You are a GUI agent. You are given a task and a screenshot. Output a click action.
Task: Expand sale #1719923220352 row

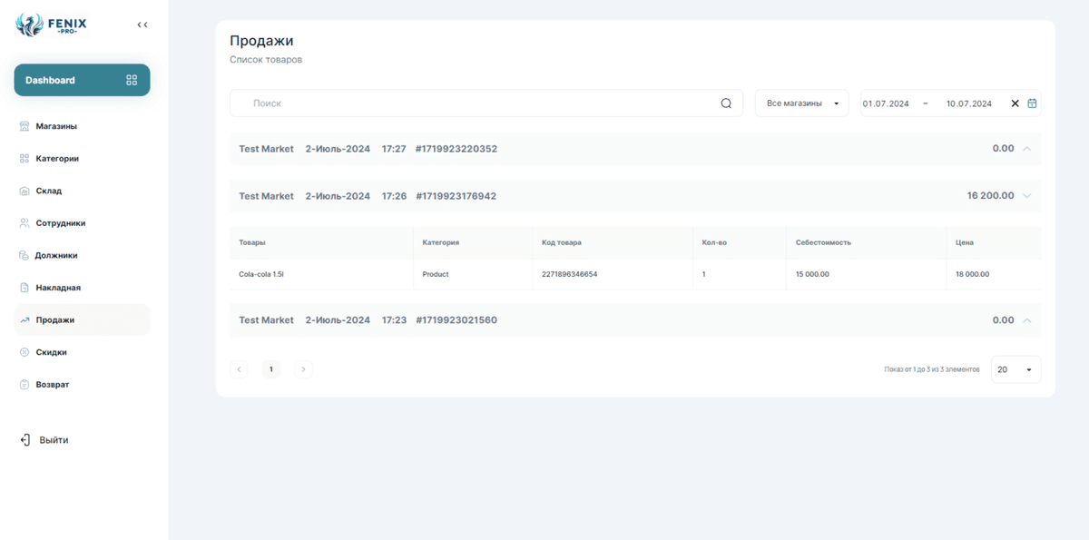1026,149
